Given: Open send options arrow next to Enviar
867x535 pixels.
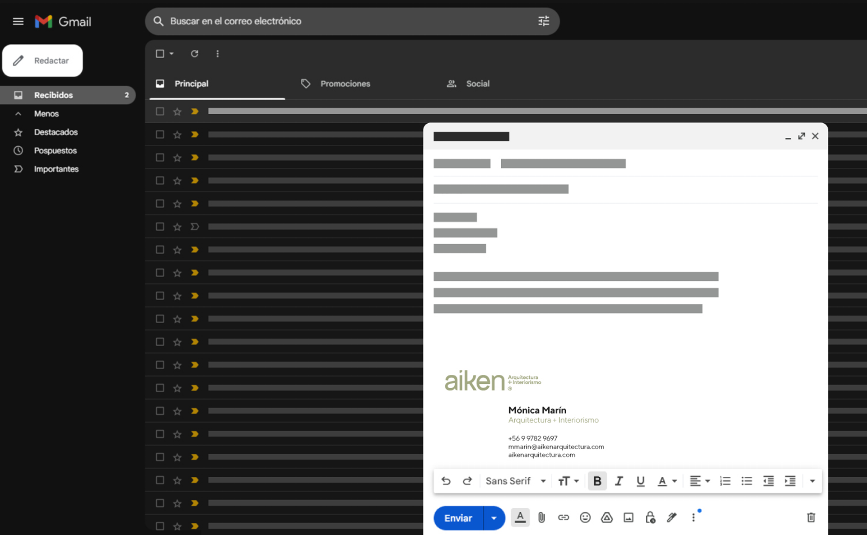Looking at the screenshot, I should 494,518.
